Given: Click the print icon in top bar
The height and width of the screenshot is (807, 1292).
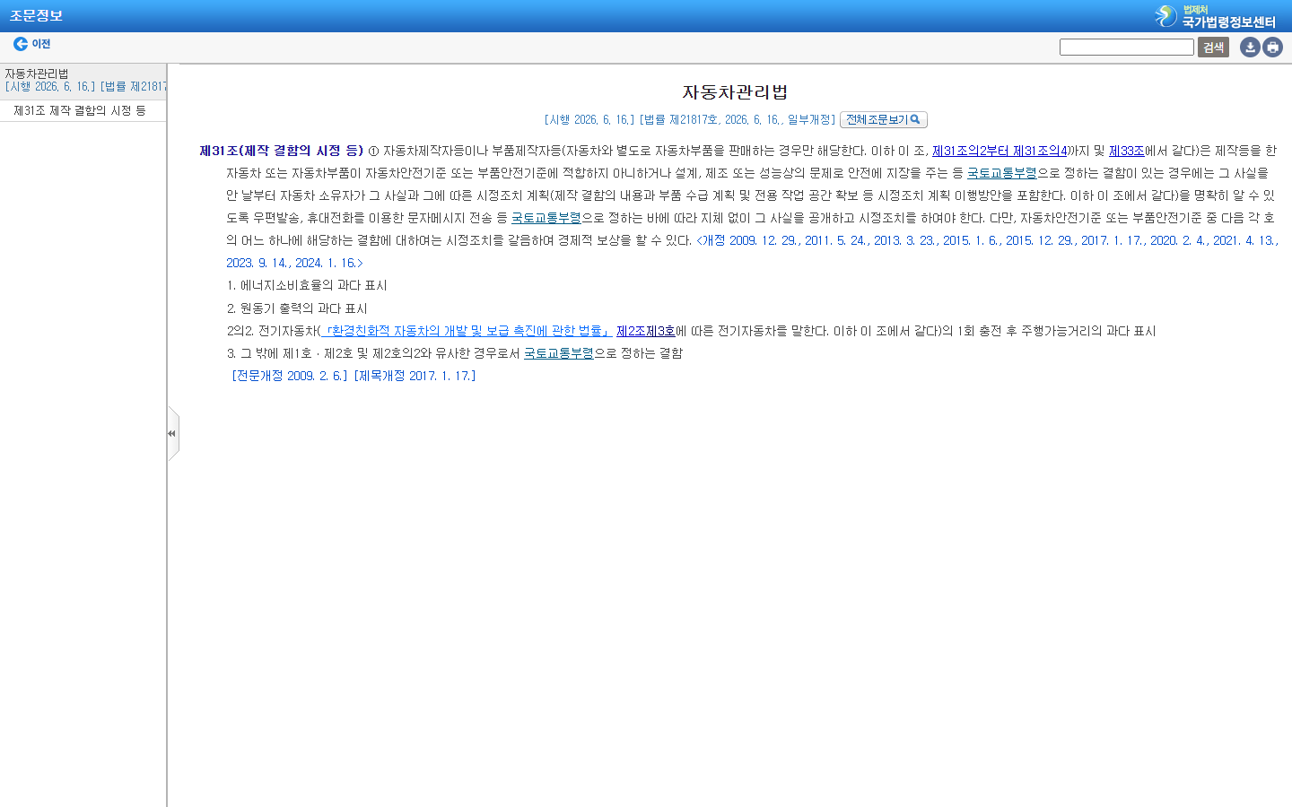Looking at the screenshot, I should (x=1272, y=47).
